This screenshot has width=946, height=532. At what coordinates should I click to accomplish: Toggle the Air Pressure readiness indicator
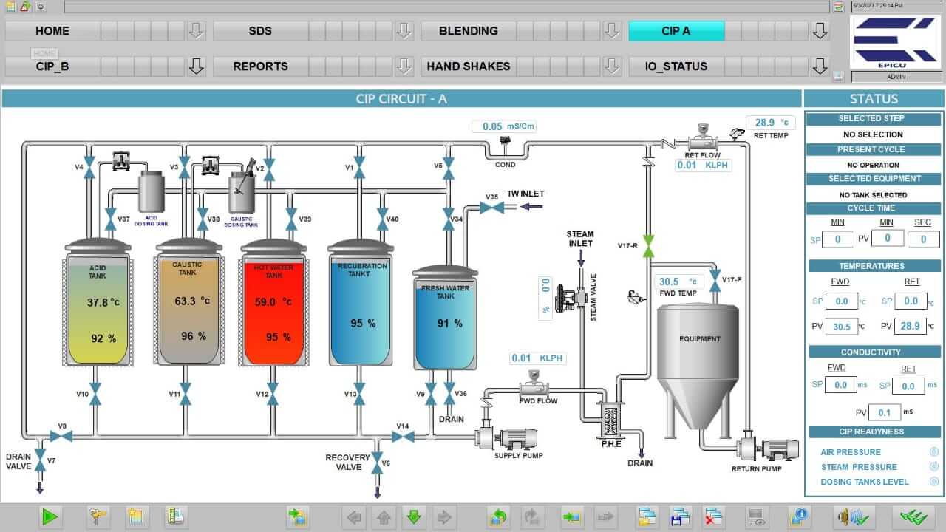coord(934,452)
